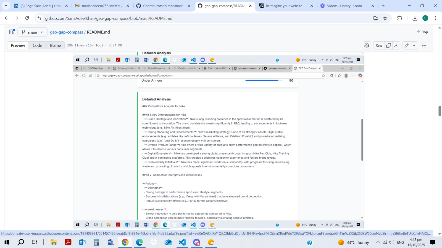Open the volume control in tray
Viewport: 442px width, 248px height.
pyautogui.click(x=391, y=242)
